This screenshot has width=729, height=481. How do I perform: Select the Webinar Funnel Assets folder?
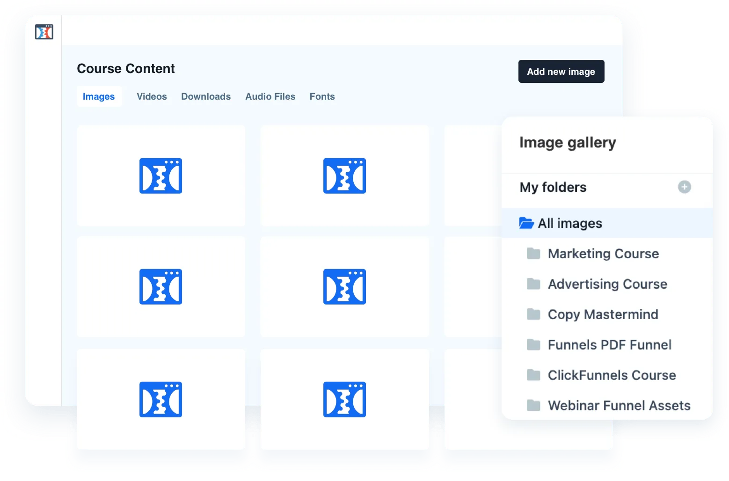607,405
